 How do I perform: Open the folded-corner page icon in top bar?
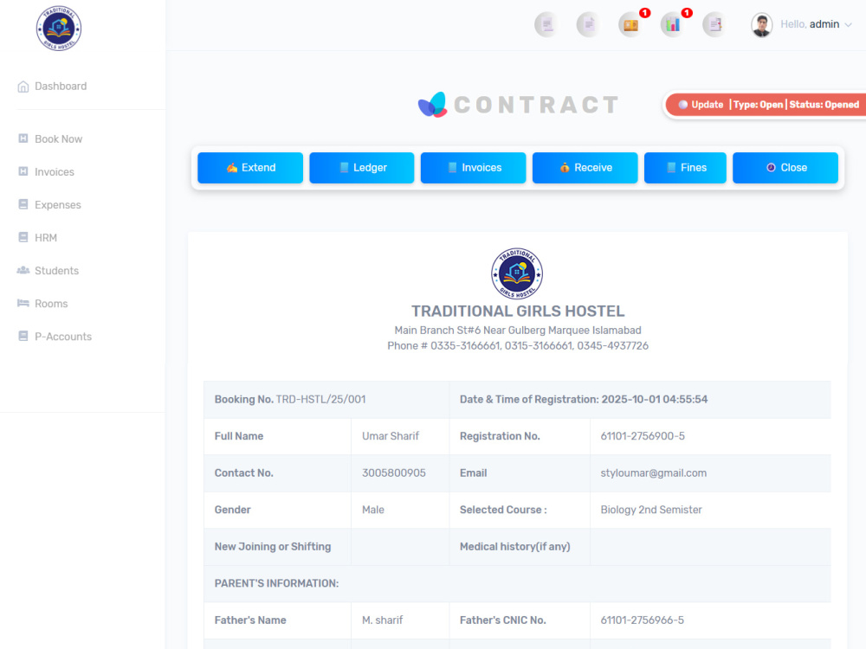point(589,24)
